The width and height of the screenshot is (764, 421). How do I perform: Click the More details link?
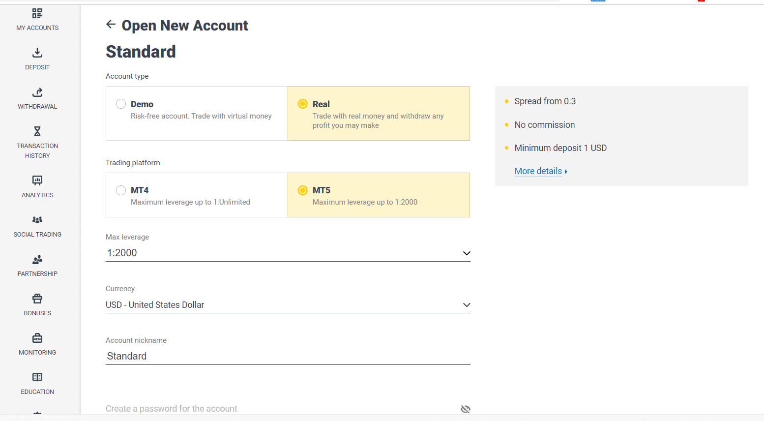[538, 171]
